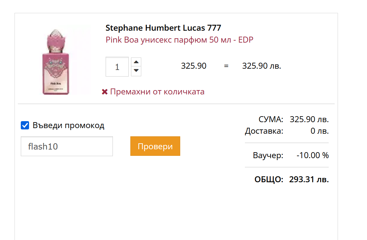Increase quantity with the up arrow
This screenshot has height=240, width=367.
tap(136, 62)
